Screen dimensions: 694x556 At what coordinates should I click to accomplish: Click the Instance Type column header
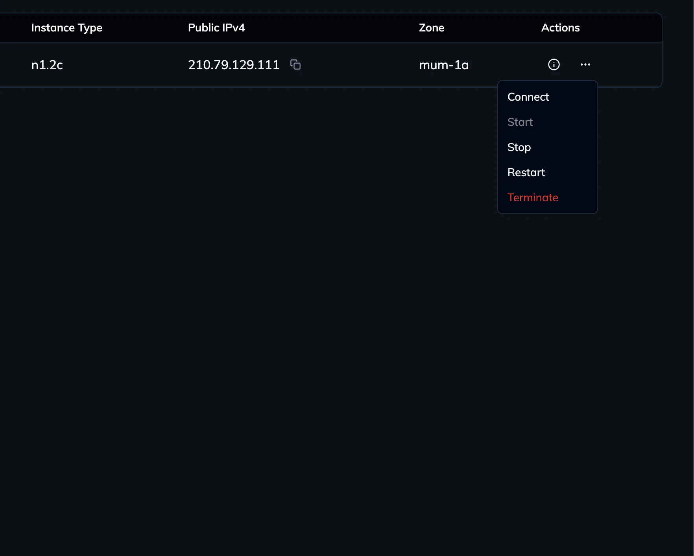point(66,28)
